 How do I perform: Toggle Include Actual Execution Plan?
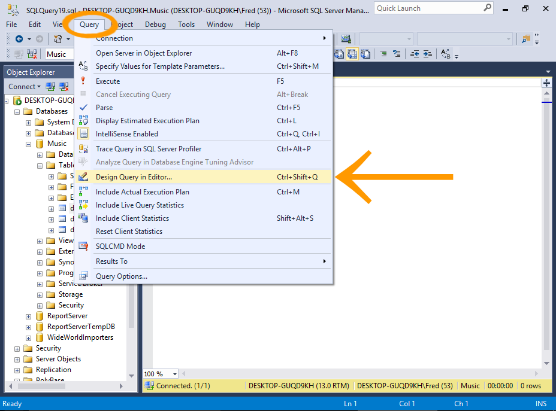pos(142,192)
